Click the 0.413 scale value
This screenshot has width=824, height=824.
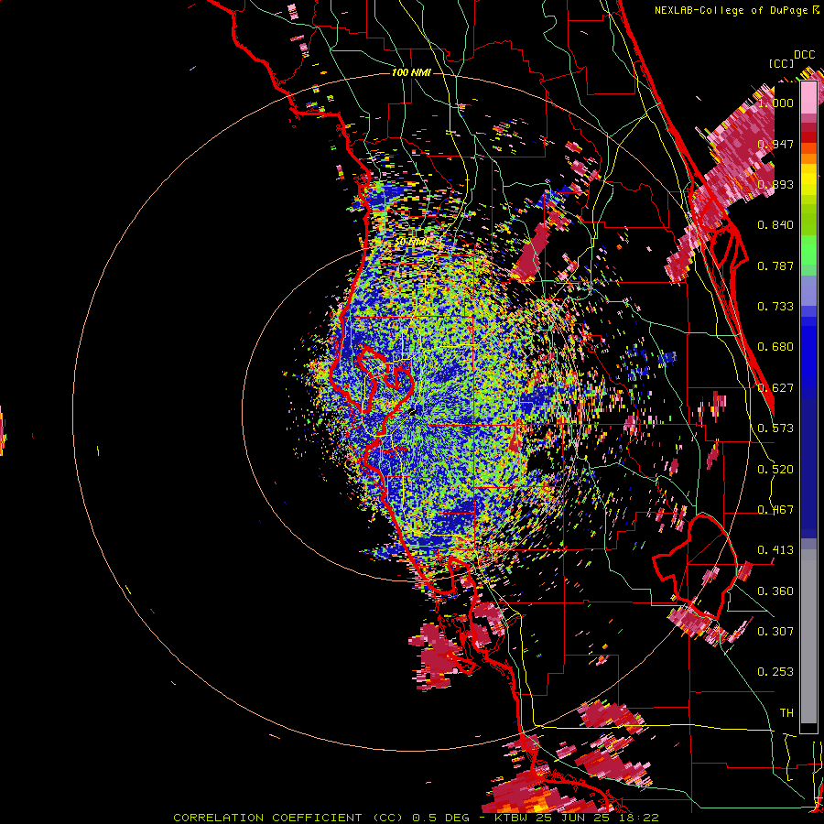(775, 550)
